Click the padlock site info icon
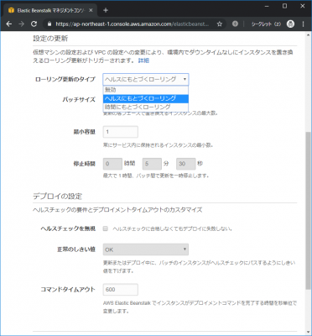312x336 pixels. tap(49, 24)
